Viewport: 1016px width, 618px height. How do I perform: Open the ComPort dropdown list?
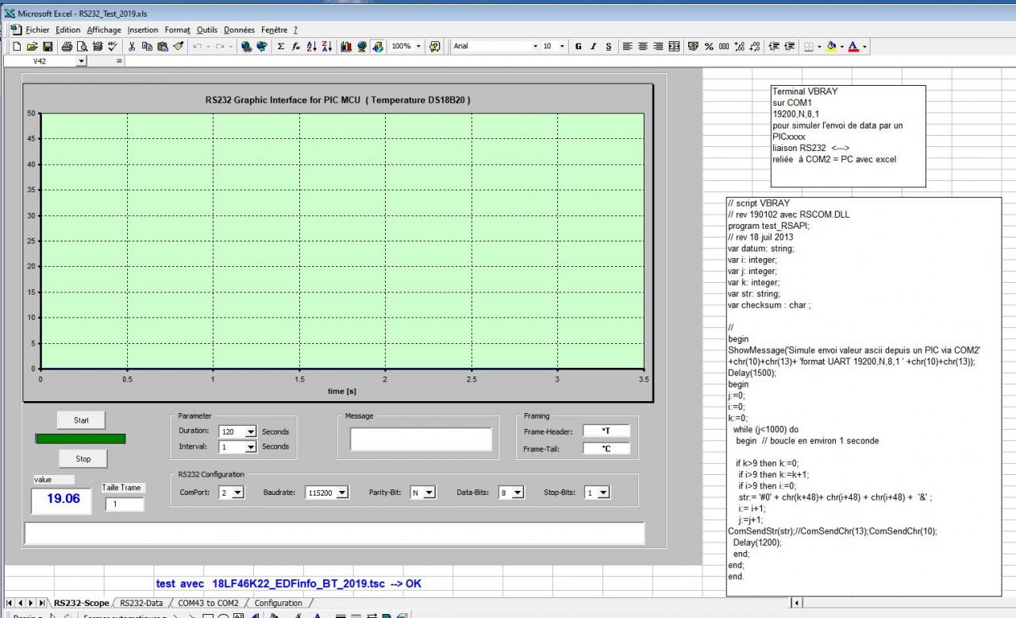(x=239, y=493)
